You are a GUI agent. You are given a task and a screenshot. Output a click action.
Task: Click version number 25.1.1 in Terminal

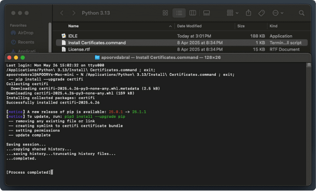tap(139, 112)
